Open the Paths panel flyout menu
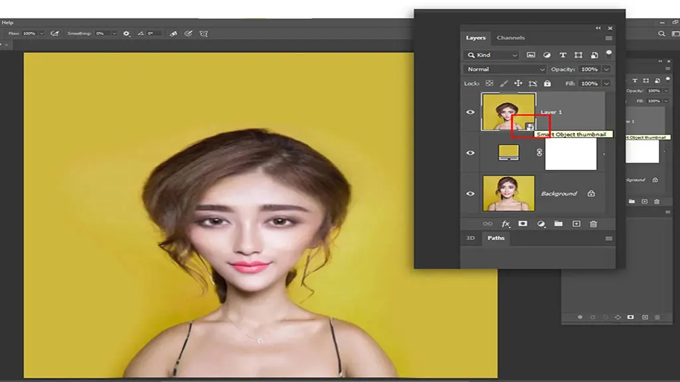Image resolution: width=680 pixels, height=382 pixels. click(609, 239)
